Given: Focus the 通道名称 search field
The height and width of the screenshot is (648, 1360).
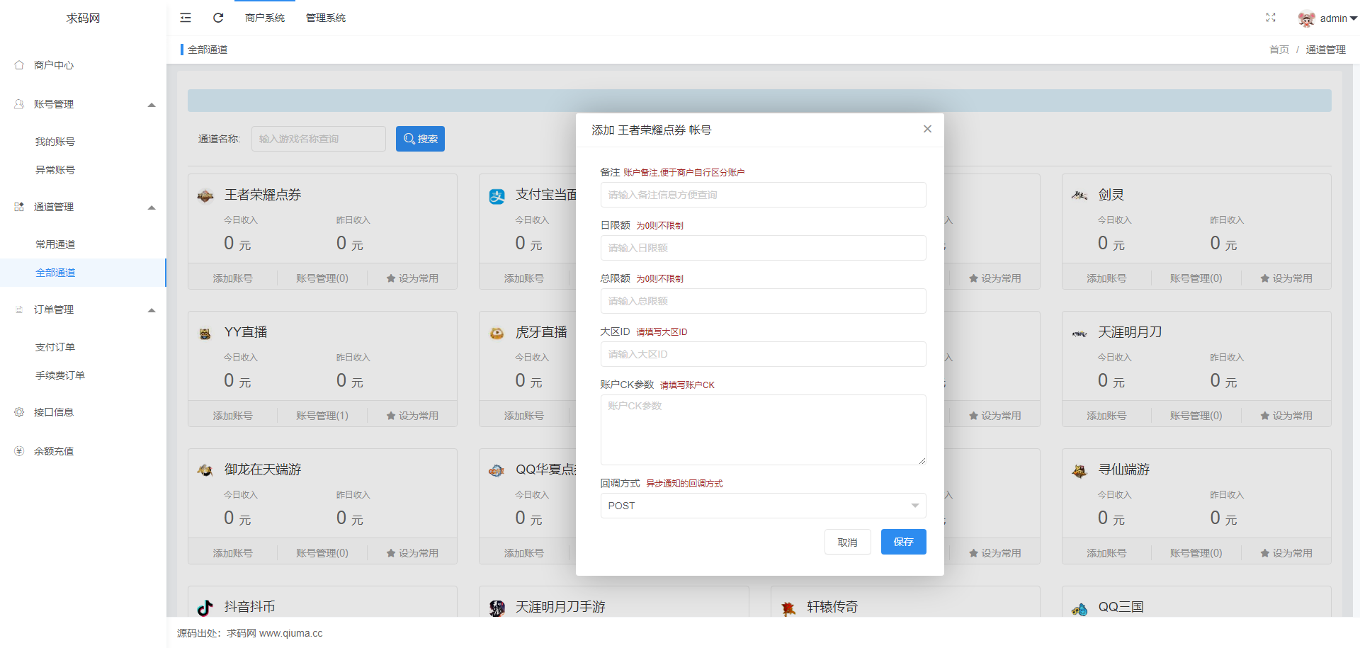Looking at the screenshot, I should (319, 139).
